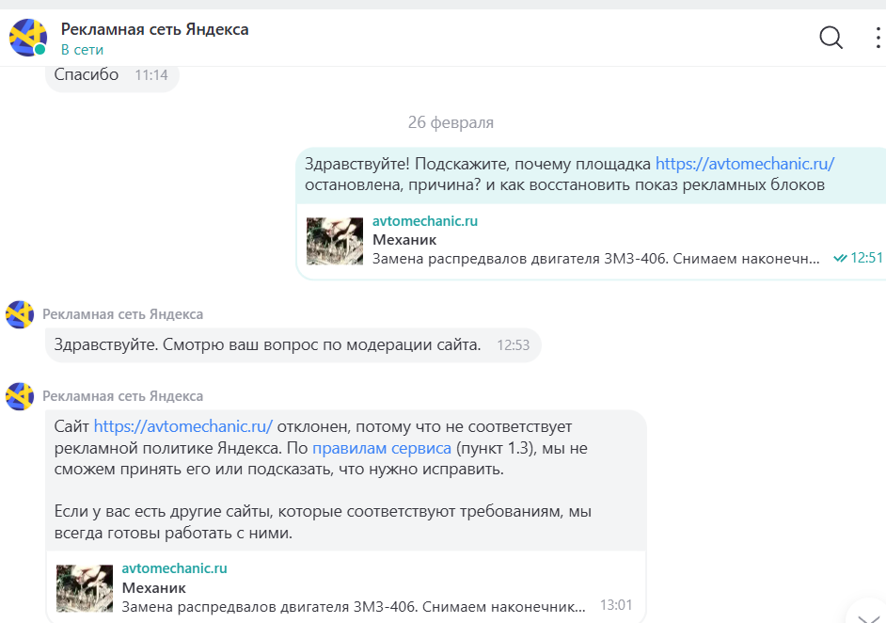The height and width of the screenshot is (623, 886).
Task: Click the 26 февраля date separator
Action: [451, 122]
